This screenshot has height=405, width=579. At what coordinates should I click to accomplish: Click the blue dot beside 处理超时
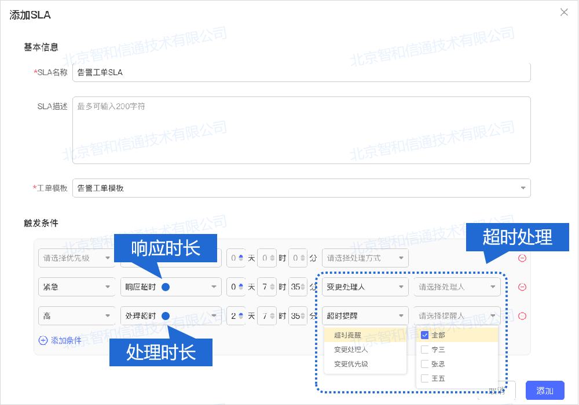166,315
